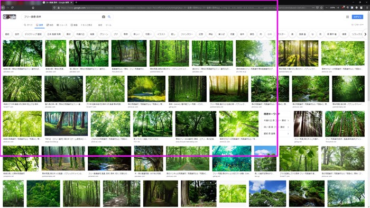Open the first thumbnail in top row
The width and height of the screenshot is (370, 208).
22,53
